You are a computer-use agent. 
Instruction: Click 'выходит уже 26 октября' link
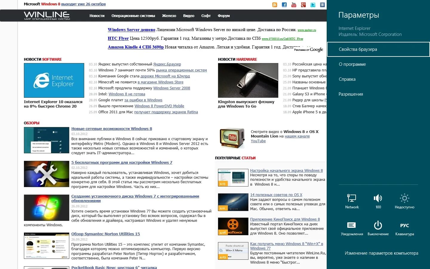tap(83, 4)
